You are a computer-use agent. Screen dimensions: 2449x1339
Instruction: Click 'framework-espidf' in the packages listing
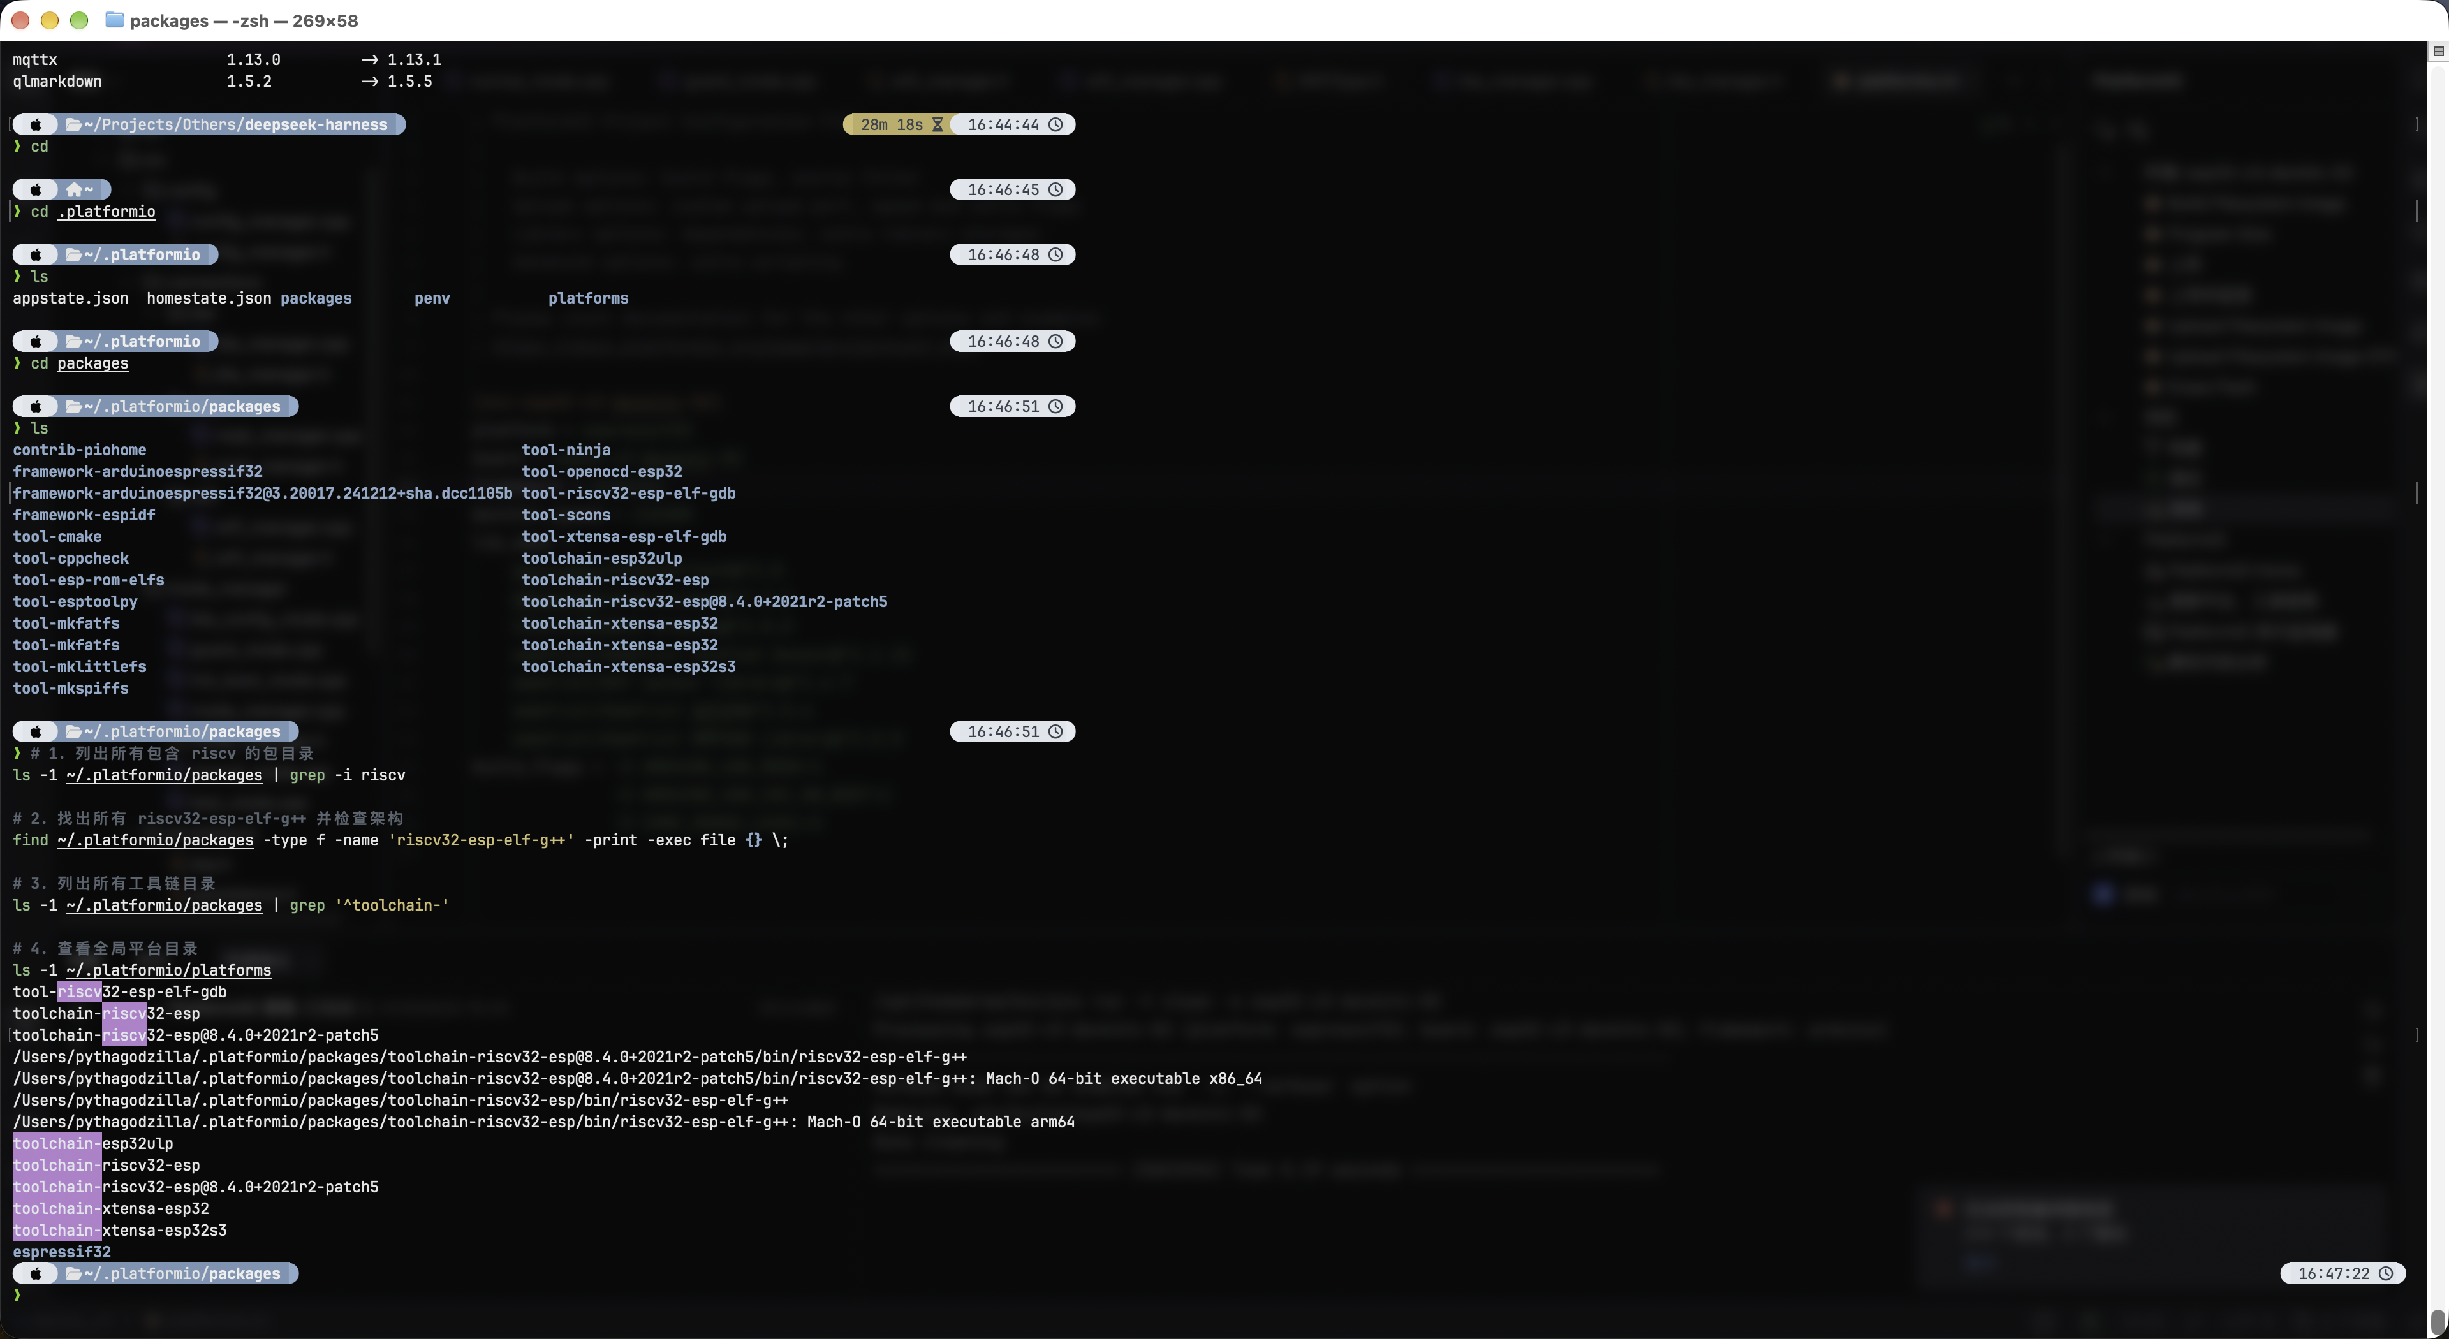[x=84, y=514]
